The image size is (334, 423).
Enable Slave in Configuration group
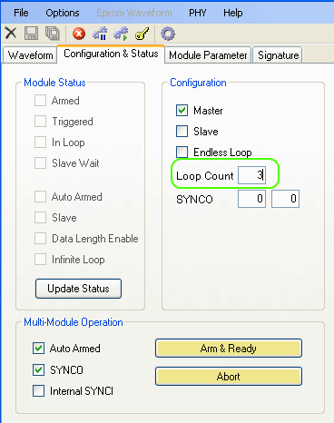click(182, 132)
